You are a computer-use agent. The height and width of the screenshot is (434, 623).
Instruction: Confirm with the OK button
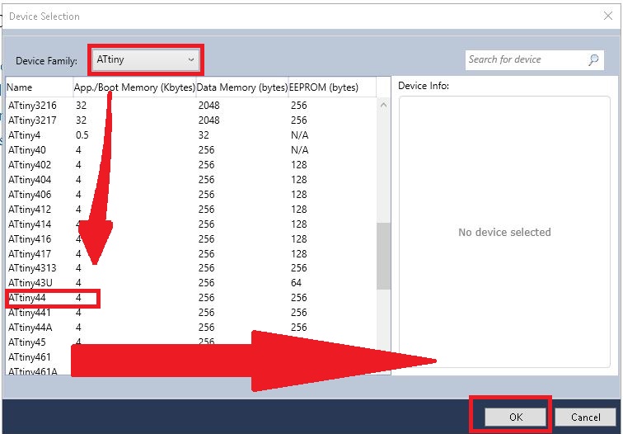[x=515, y=417]
